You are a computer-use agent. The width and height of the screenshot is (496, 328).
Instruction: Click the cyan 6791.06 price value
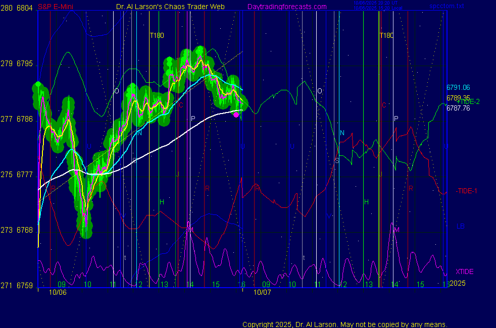(x=458, y=87)
